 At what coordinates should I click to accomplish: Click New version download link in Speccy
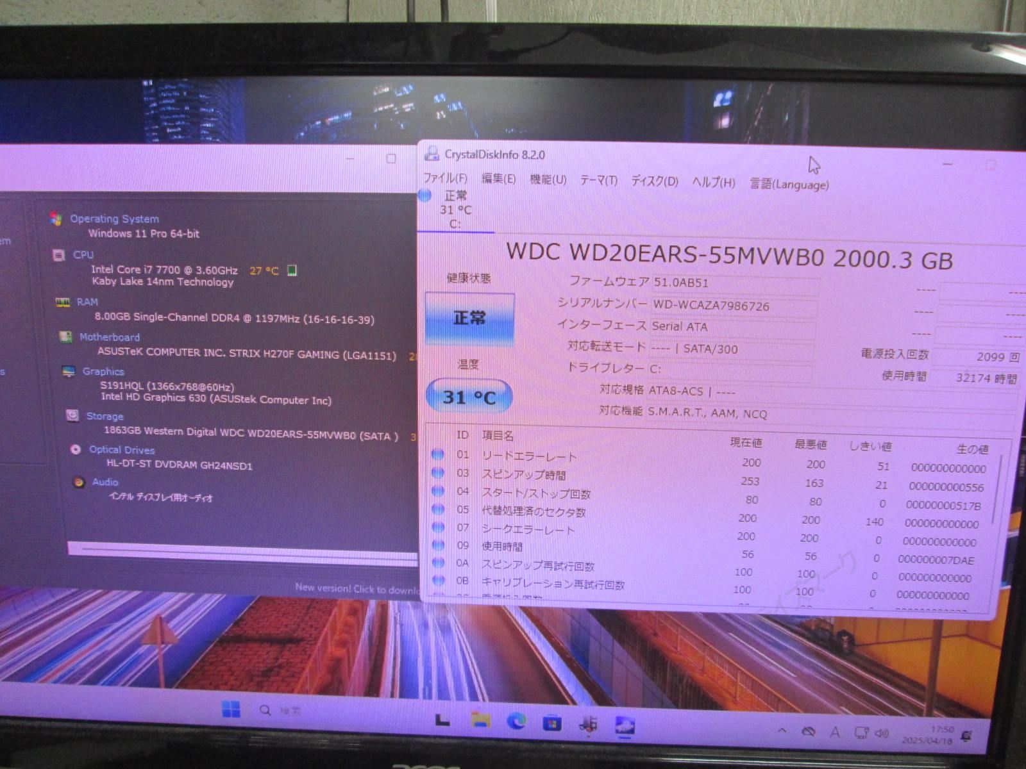tap(357, 588)
